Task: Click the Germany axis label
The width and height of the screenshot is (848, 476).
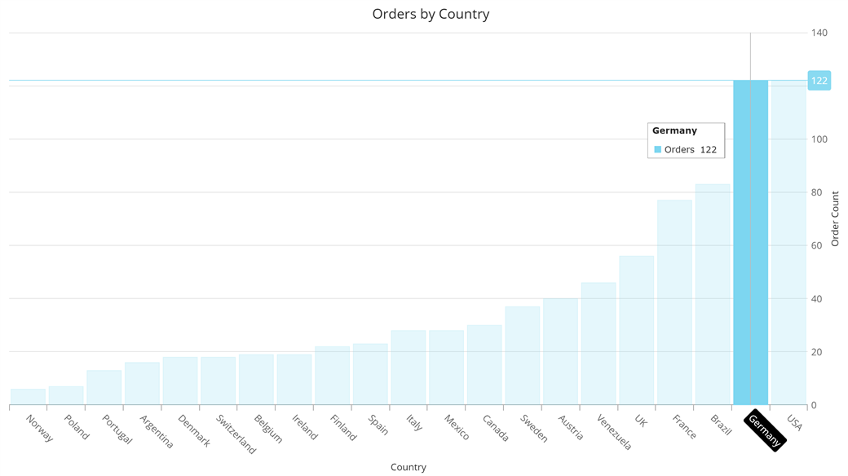Action: click(x=764, y=430)
